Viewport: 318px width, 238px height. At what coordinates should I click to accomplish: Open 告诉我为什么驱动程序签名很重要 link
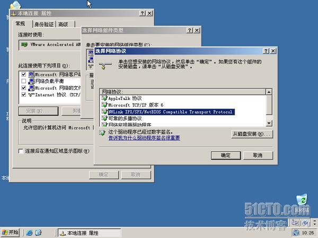point(144,138)
